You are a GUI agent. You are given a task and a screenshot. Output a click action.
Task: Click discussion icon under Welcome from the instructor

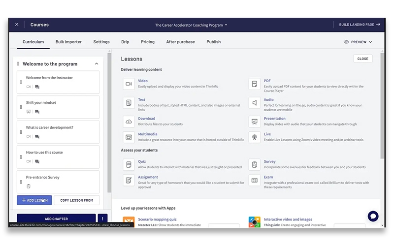pyautogui.click(x=37, y=87)
